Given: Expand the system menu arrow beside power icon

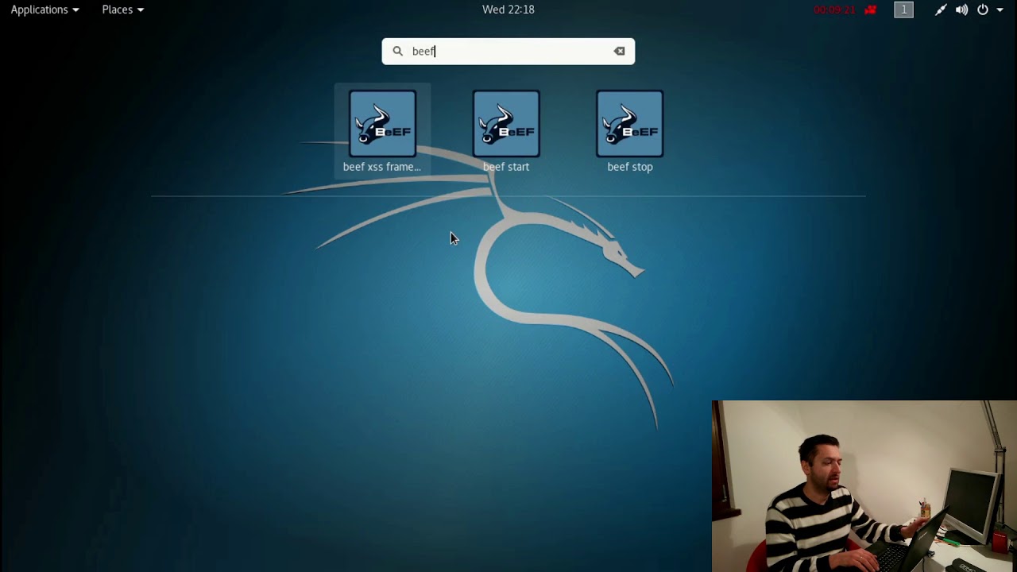Looking at the screenshot, I should click(x=1000, y=10).
